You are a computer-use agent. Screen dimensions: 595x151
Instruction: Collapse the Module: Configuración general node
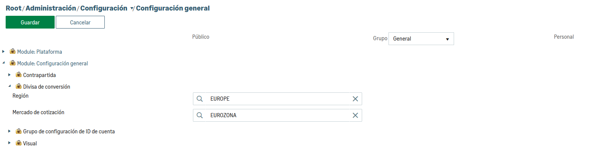click(x=3, y=63)
